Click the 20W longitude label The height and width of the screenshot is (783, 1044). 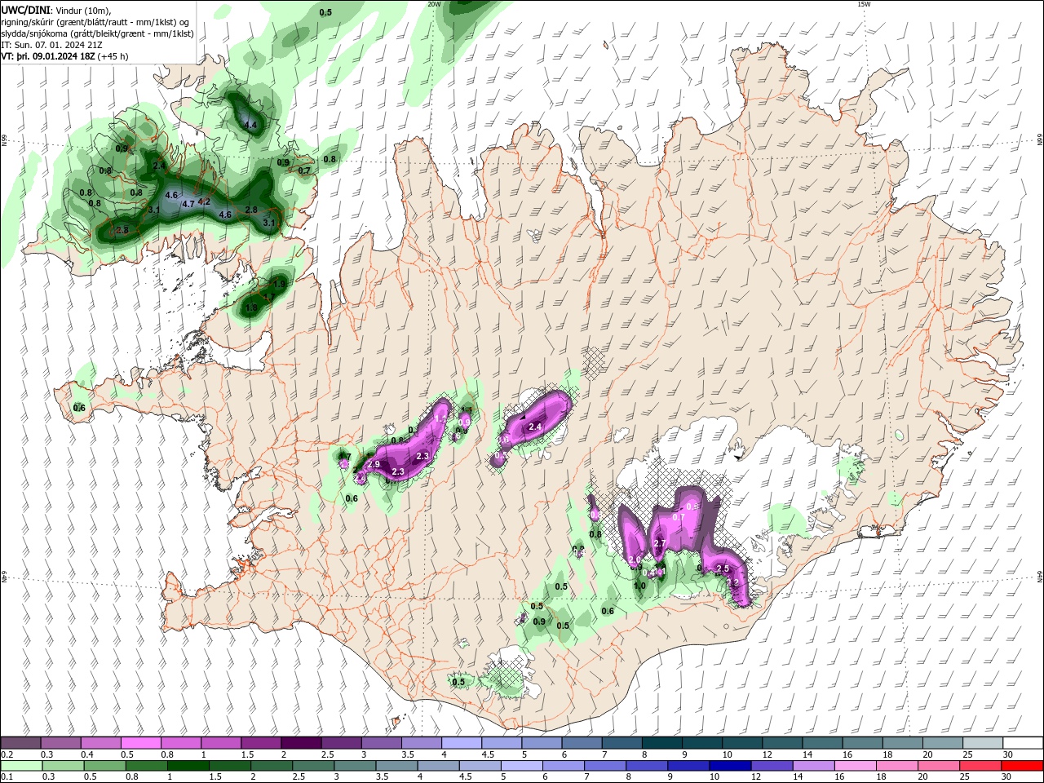(434, 4)
